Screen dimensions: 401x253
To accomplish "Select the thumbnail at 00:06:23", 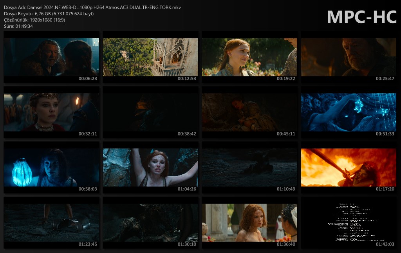I will 51,57.
